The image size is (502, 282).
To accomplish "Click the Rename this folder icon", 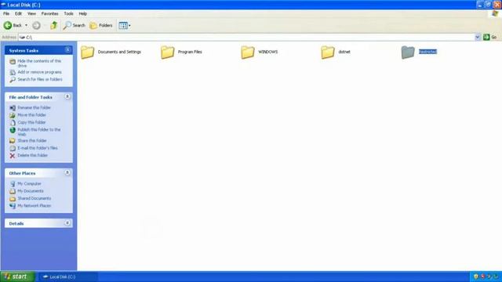I will click(x=13, y=108).
